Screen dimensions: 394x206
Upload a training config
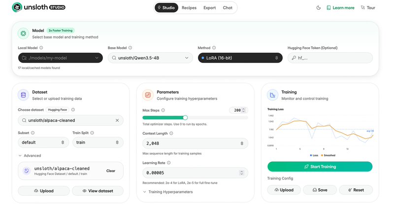(284, 190)
